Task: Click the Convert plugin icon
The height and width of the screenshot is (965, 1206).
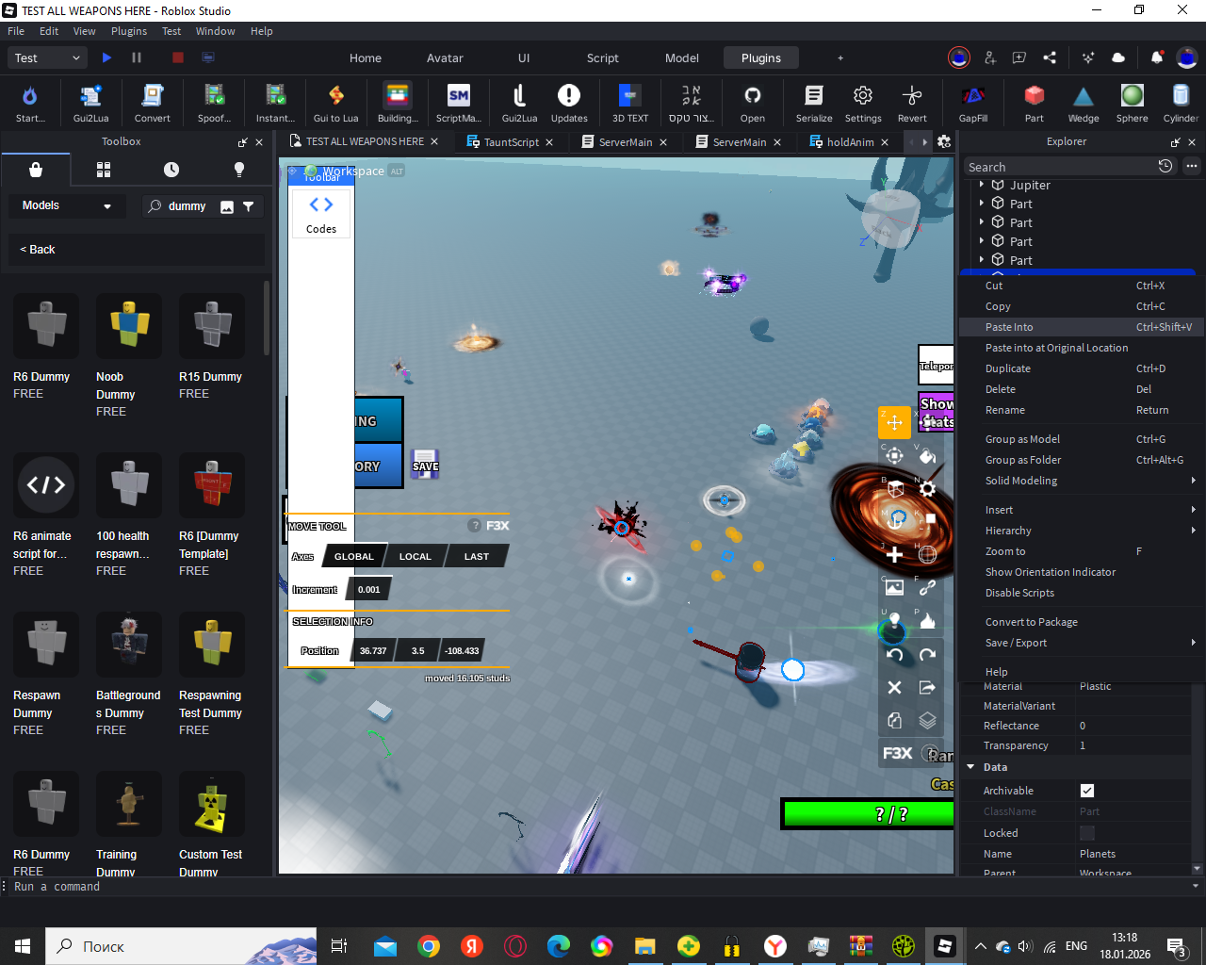Action: pyautogui.click(x=152, y=103)
